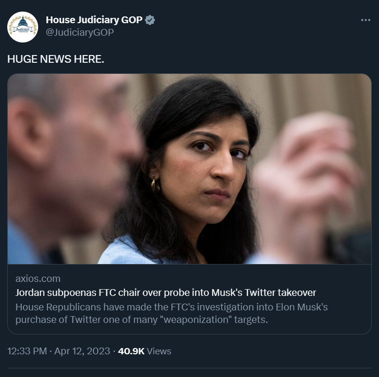Click the gold earring in the photo
379x377 pixels.
pyautogui.click(x=155, y=185)
